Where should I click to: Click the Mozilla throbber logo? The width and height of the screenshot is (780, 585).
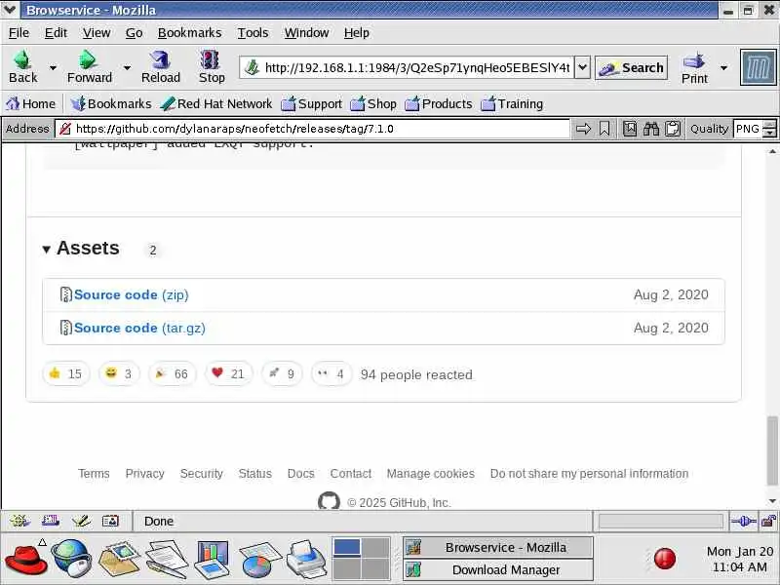point(759,67)
